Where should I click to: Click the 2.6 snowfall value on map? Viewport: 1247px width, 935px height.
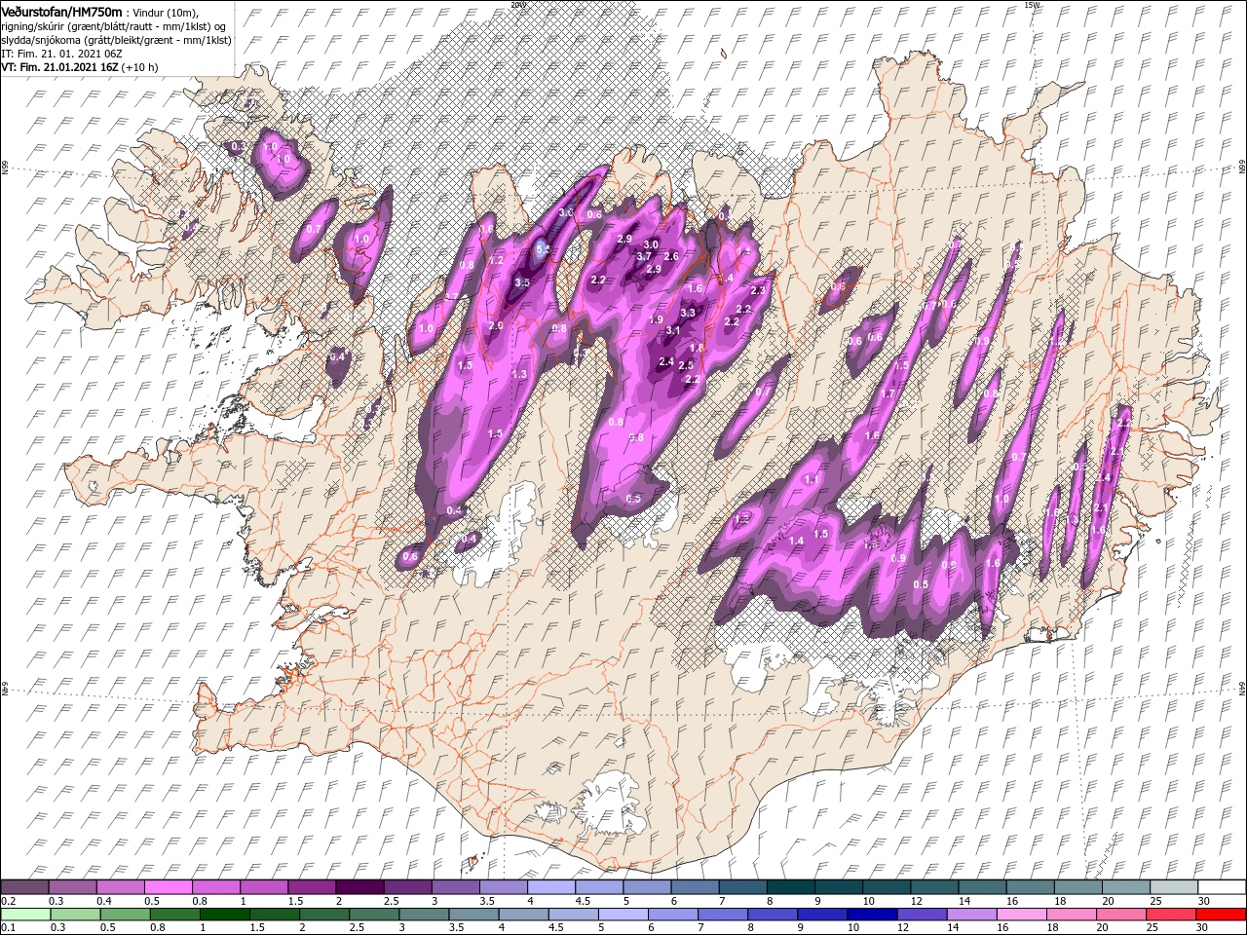671,256
